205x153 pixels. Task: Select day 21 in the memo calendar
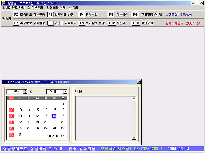pyautogui.click(x=54, y=122)
